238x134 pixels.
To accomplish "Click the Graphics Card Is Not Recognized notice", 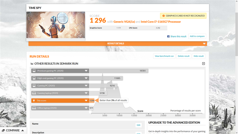I will point(183,16).
